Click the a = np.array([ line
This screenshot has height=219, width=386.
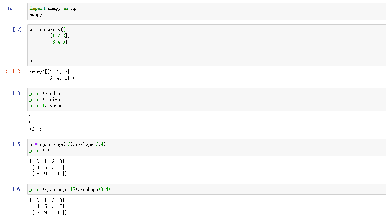tap(47, 30)
